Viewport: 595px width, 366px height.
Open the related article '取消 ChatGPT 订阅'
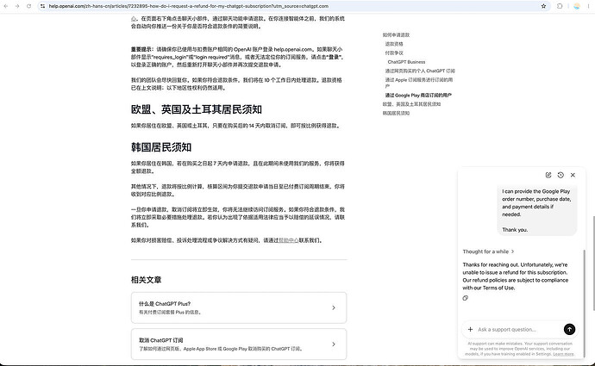(x=239, y=344)
